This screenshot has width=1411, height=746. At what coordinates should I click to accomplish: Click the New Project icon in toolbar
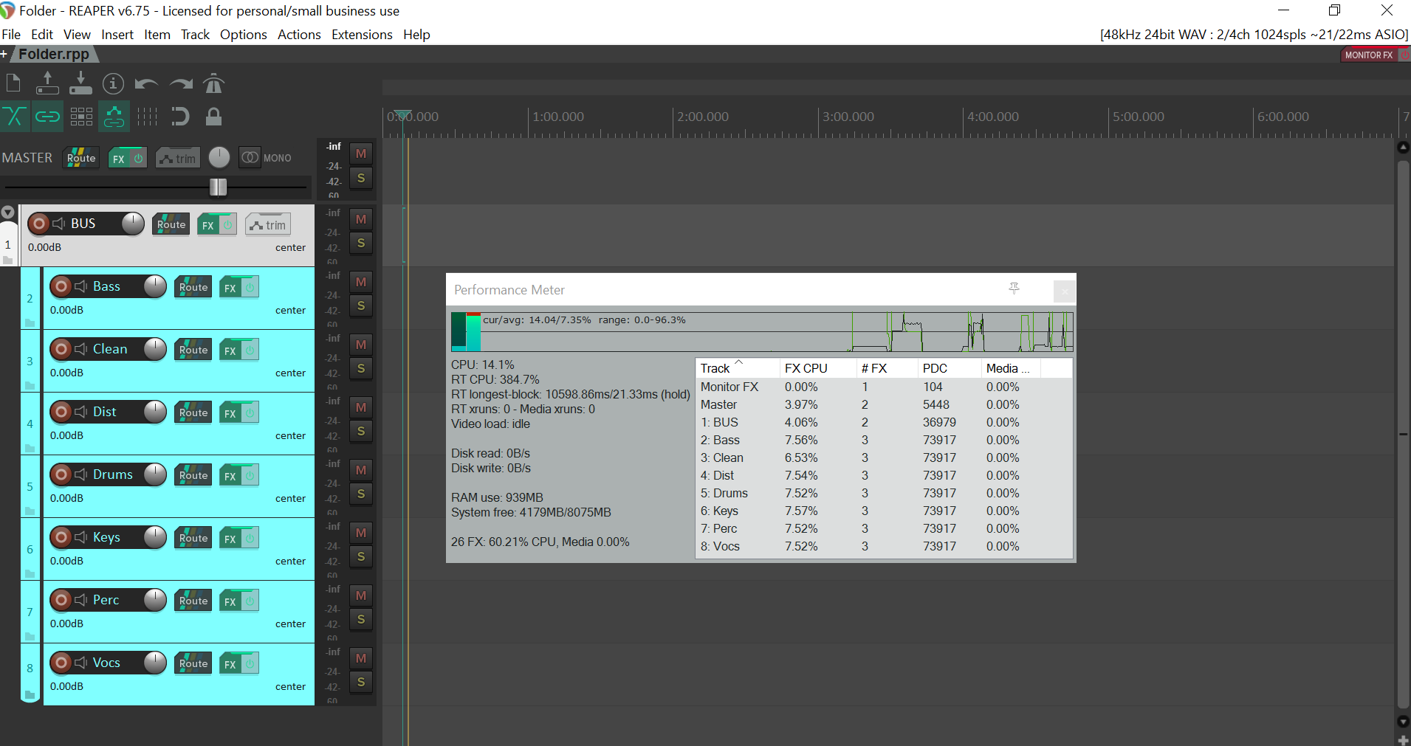(x=13, y=83)
